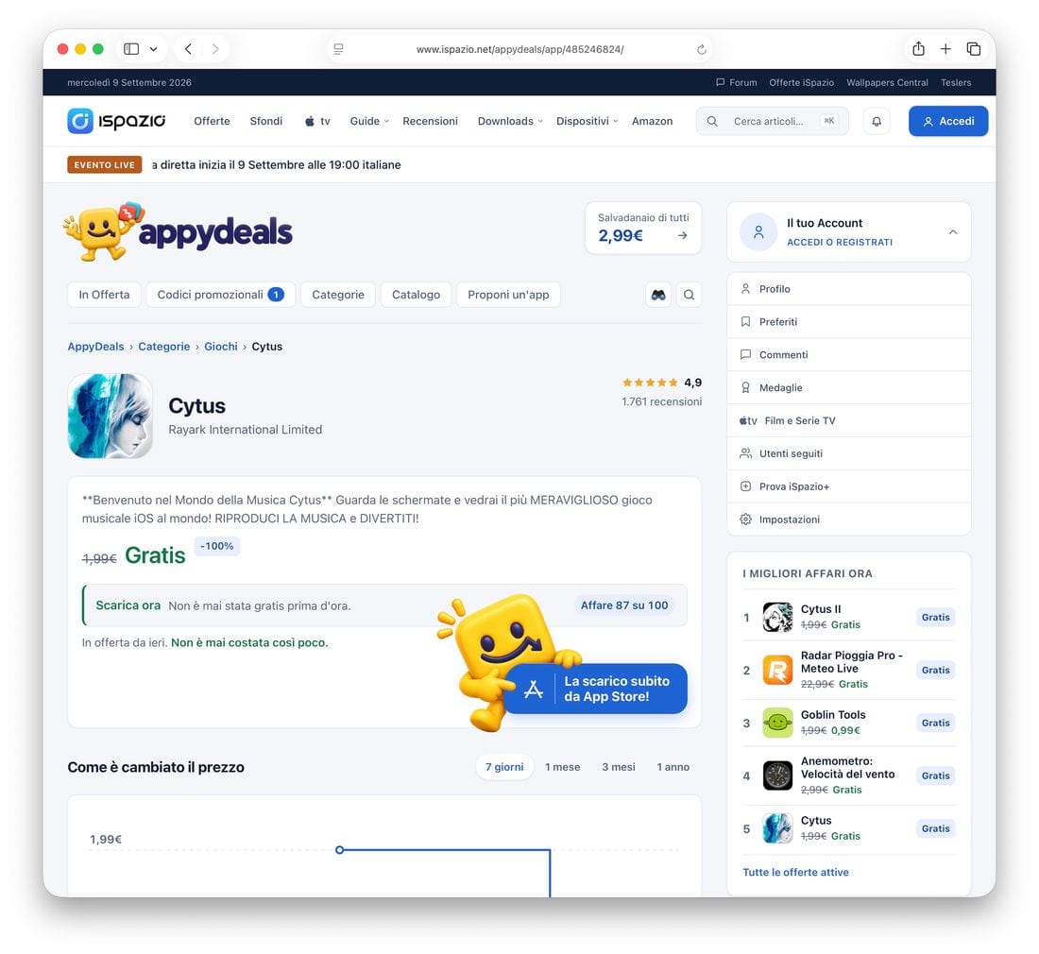Click the Safari sidebar toggle icon
The image size is (1039, 954).
coord(131,49)
